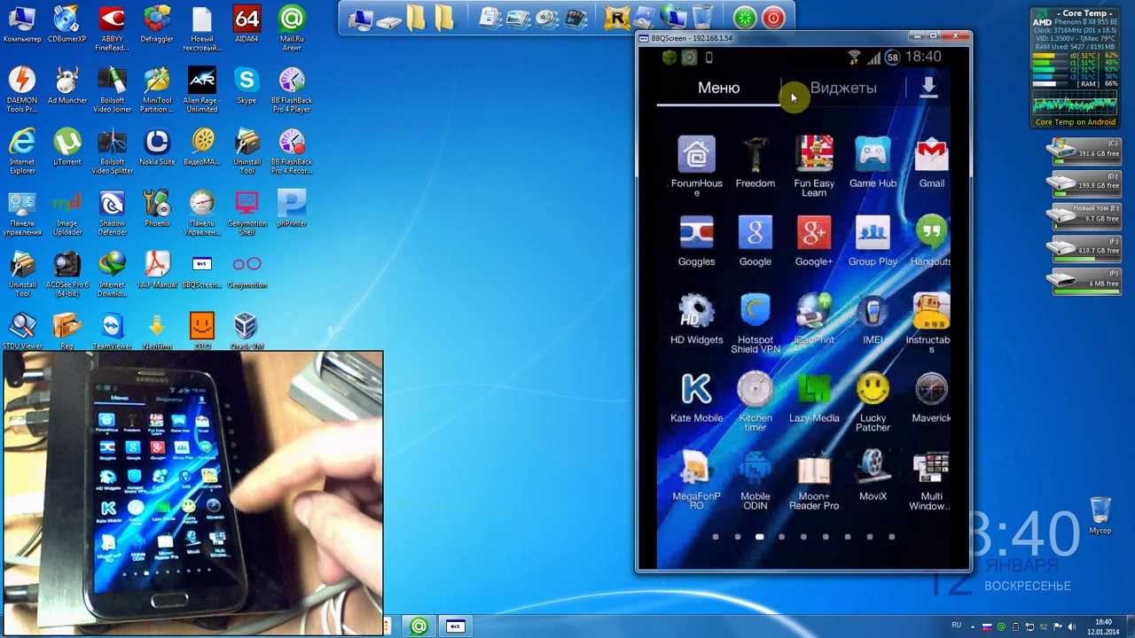Select the µTorrent desktop shortcut
The width and height of the screenshot is (1135, 638).
point(67,148)
